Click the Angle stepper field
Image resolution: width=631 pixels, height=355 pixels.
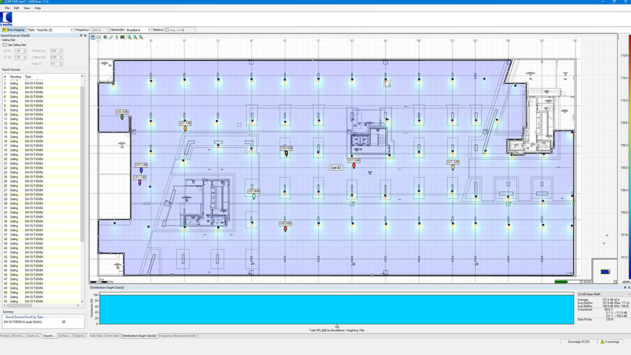pos(56,64)
